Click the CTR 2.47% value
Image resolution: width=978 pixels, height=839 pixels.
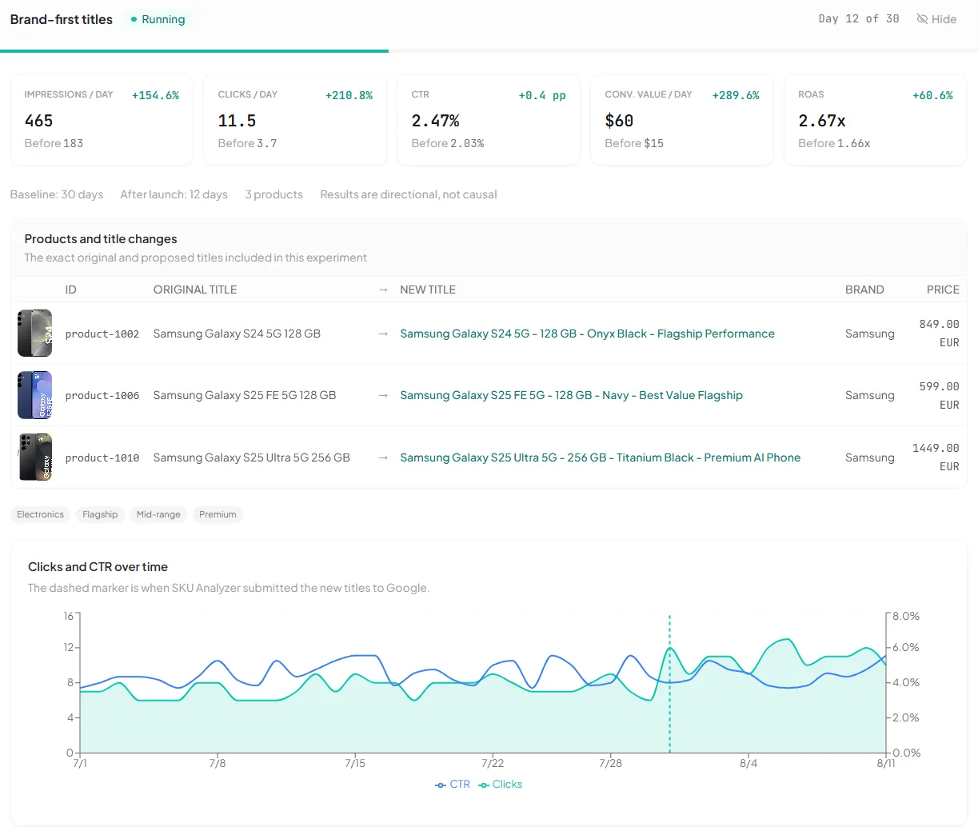pos(436,121)
